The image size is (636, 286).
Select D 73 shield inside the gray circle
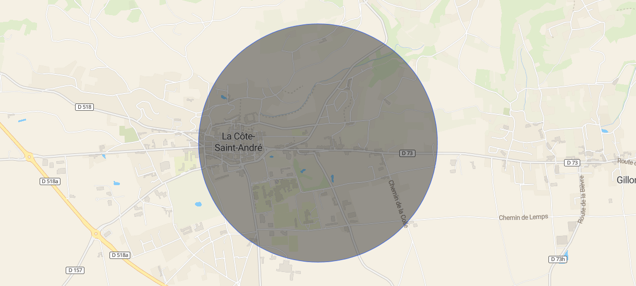[408, 153]
